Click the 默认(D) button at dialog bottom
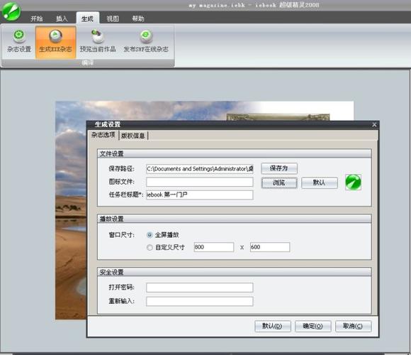This screenshot has height=355, width=411. point(273,326)
